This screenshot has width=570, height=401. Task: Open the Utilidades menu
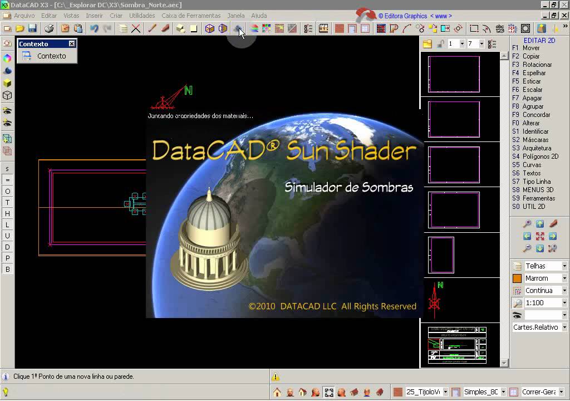point(142,16)
